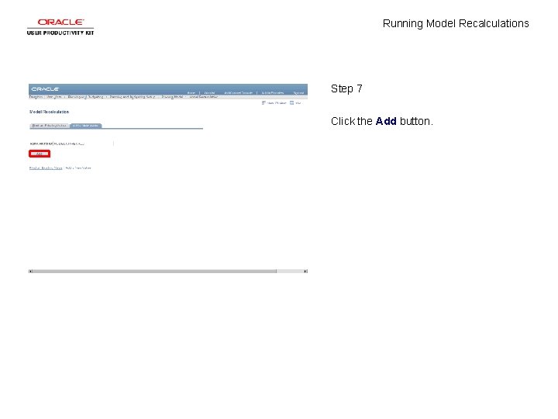Click the horizontal scrollbar left arrow
This screenshot has height=419, width=558.
(30, 271)
